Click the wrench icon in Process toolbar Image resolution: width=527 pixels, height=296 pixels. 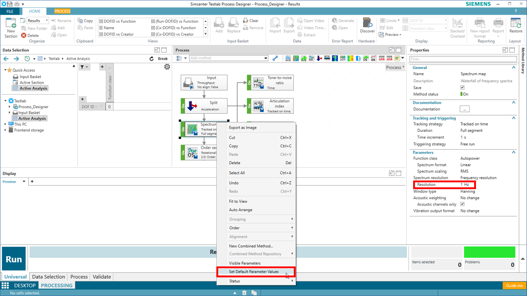pyautogui.click(x=275, y=58)
